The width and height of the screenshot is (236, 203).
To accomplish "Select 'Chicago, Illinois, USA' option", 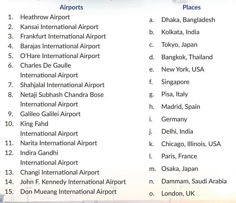I will [x=191, y=144].
